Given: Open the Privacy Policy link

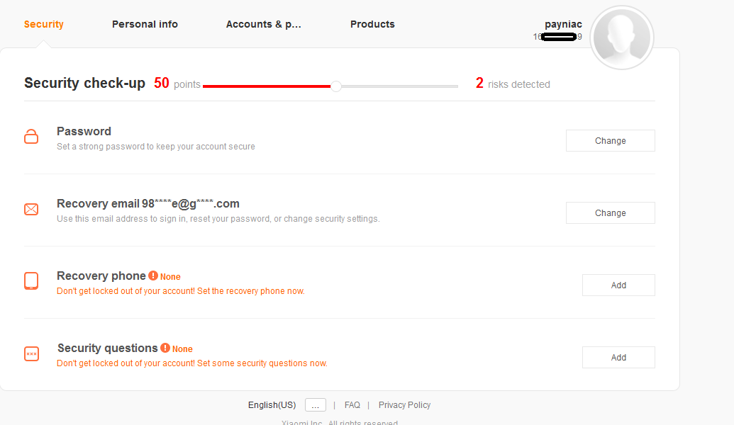Looking at the screenshot, I should click(x=404, y=405).
